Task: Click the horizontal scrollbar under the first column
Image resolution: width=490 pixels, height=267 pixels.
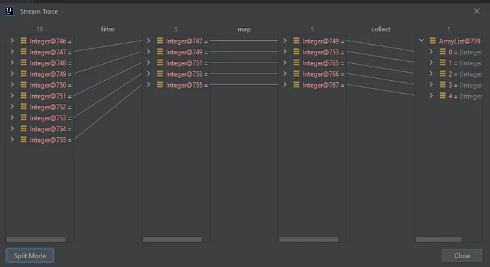Action: (x=36, y=239)
